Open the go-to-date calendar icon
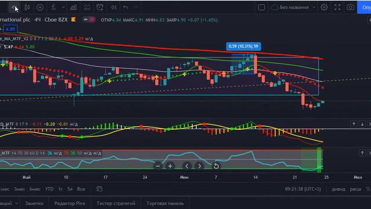Screen dimensions: 371x209 click(99, 189)
